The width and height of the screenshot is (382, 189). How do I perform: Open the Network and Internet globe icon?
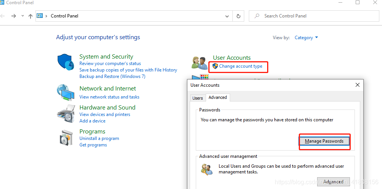(x=66, y=92)
